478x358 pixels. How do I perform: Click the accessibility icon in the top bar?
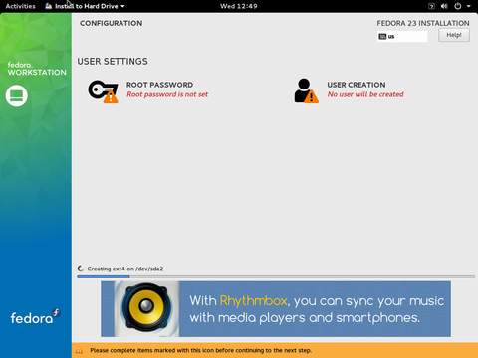point(431,6)
